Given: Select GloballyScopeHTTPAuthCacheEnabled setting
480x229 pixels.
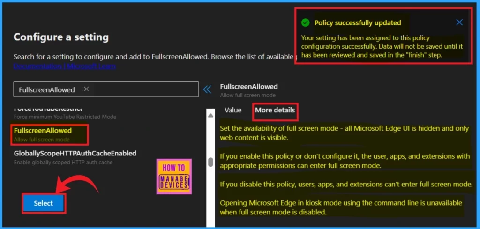Looking at the screenshot, I should coord(75,157).
